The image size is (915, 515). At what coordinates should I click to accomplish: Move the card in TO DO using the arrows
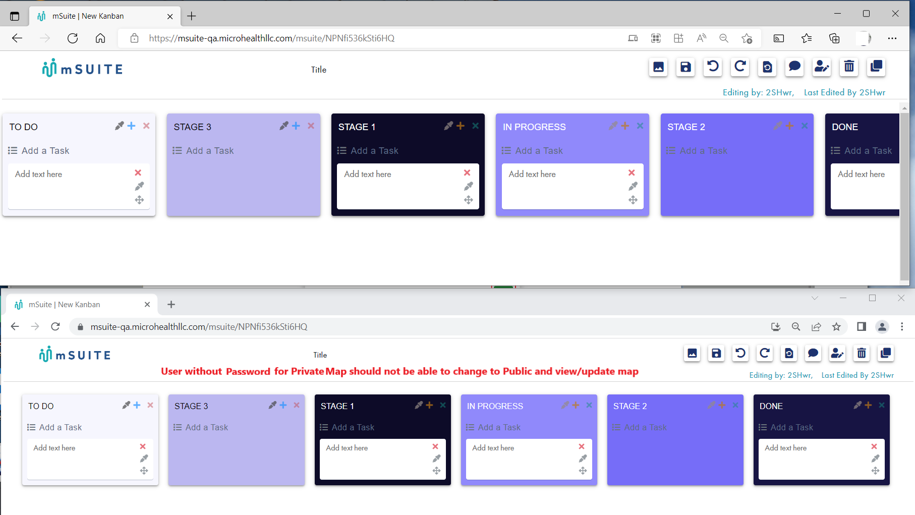140,200
